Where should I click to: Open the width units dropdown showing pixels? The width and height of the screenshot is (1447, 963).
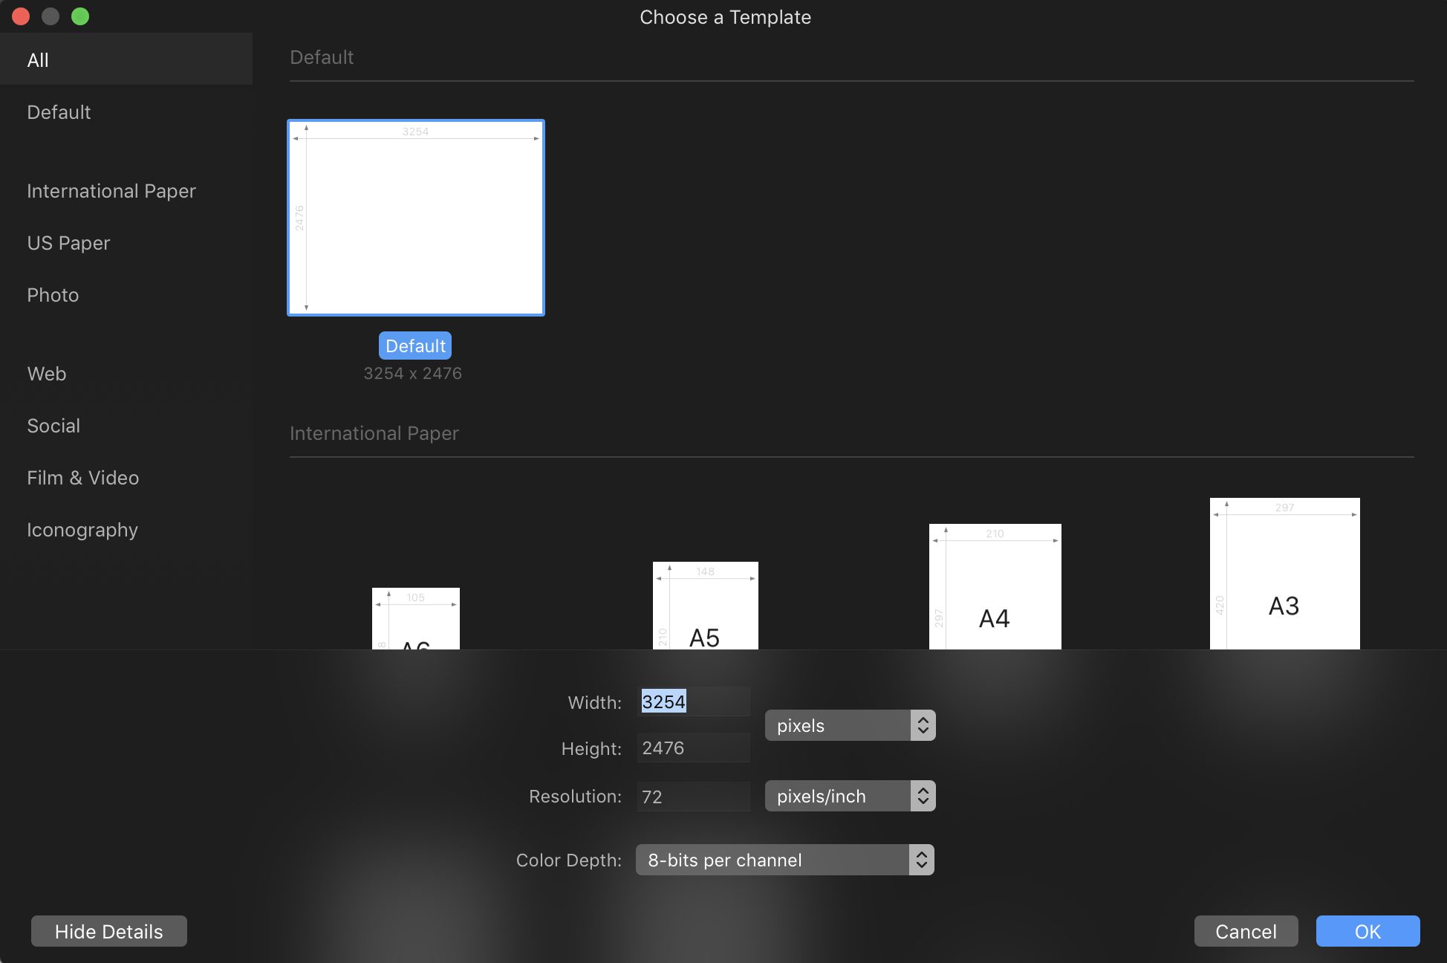(x=849, y=724)
